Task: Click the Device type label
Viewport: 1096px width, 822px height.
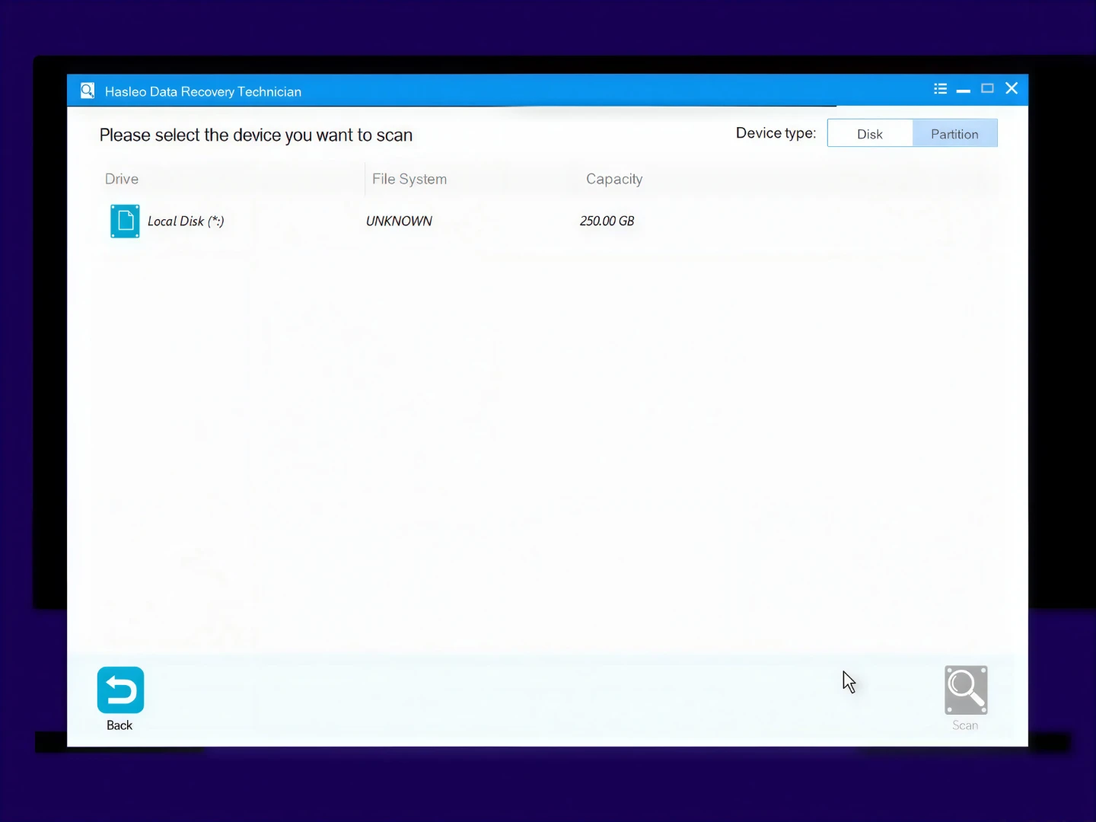Action: [x=776, y=133]
